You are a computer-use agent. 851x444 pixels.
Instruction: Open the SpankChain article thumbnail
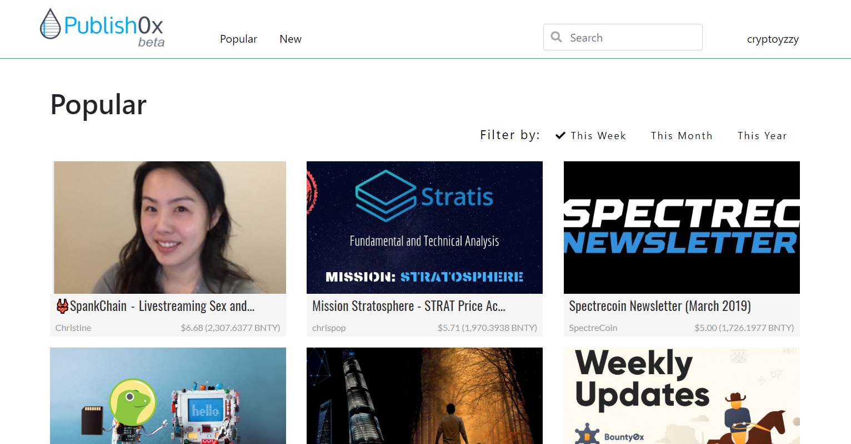click(168, 227)
